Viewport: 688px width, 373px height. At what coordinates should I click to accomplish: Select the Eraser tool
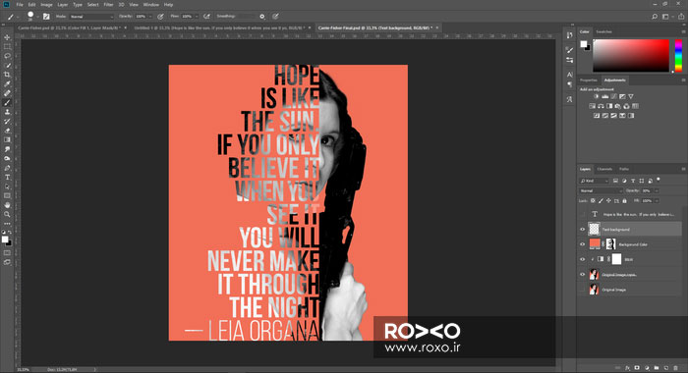(x=7, y=131)
